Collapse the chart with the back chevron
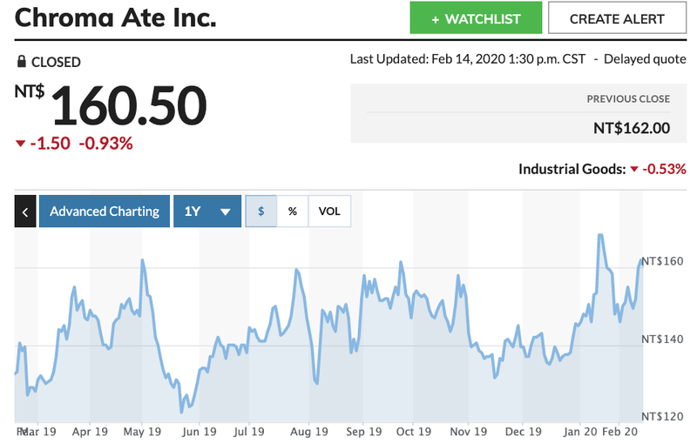 point(25,212)
